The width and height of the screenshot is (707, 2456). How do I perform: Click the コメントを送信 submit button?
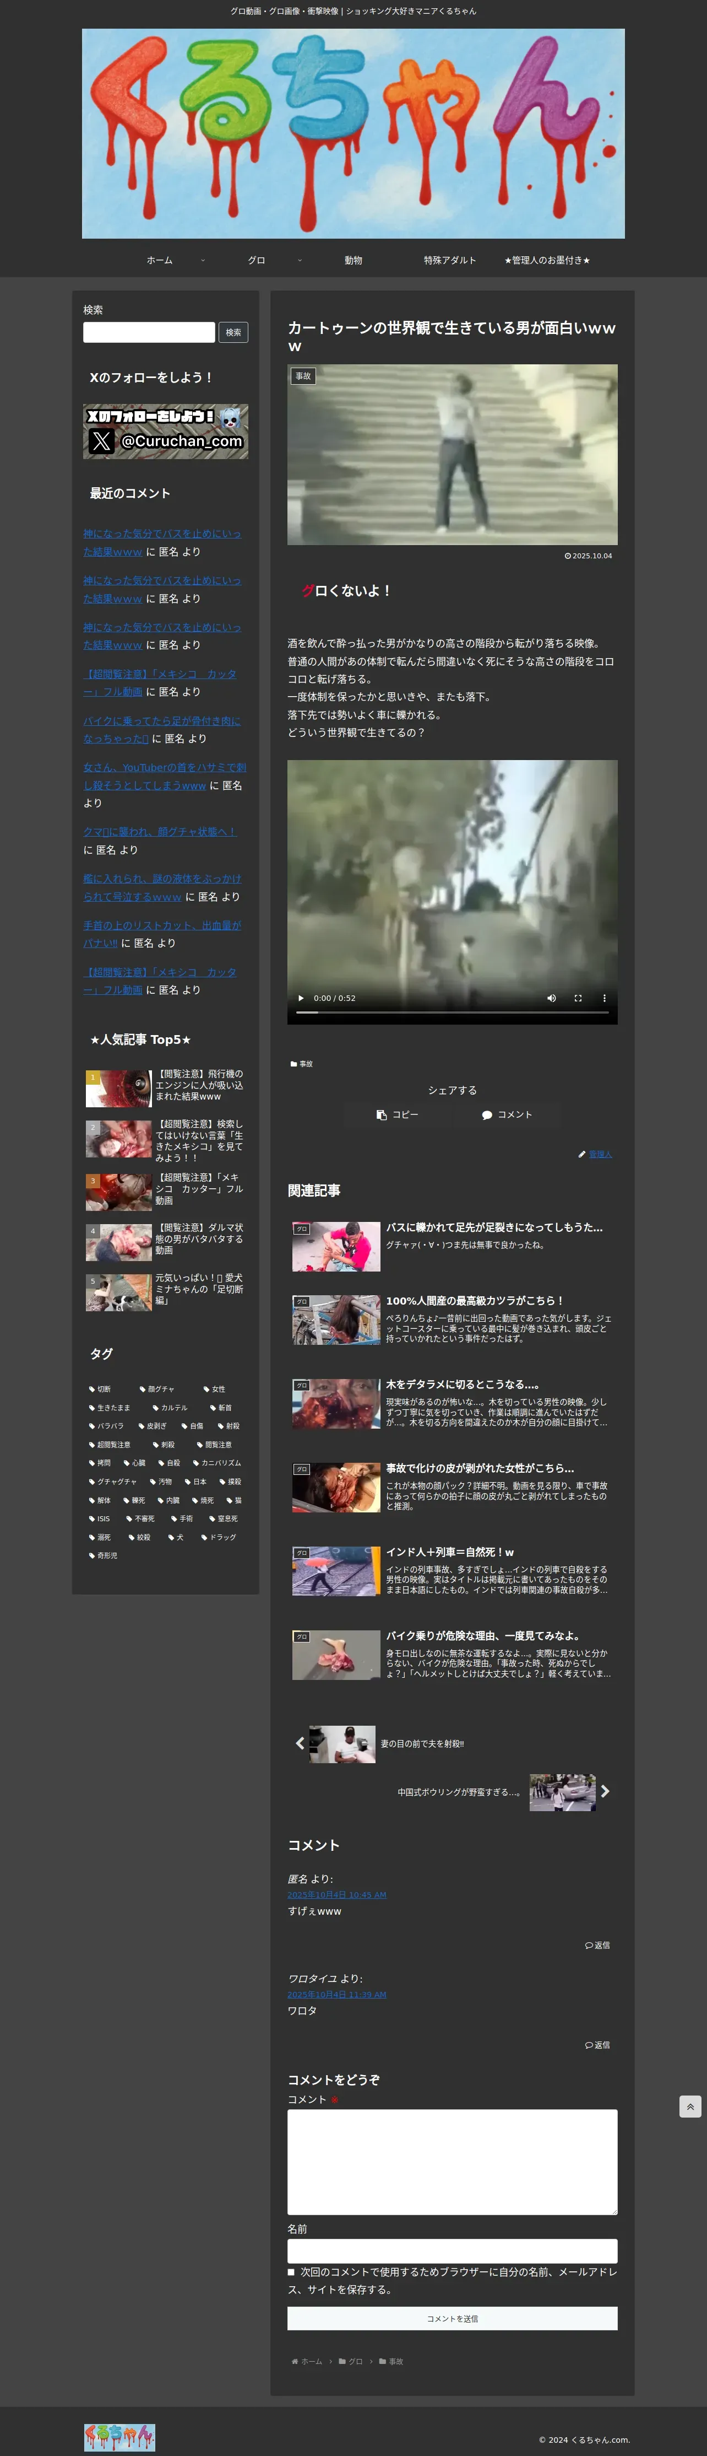coord(453,2319)
